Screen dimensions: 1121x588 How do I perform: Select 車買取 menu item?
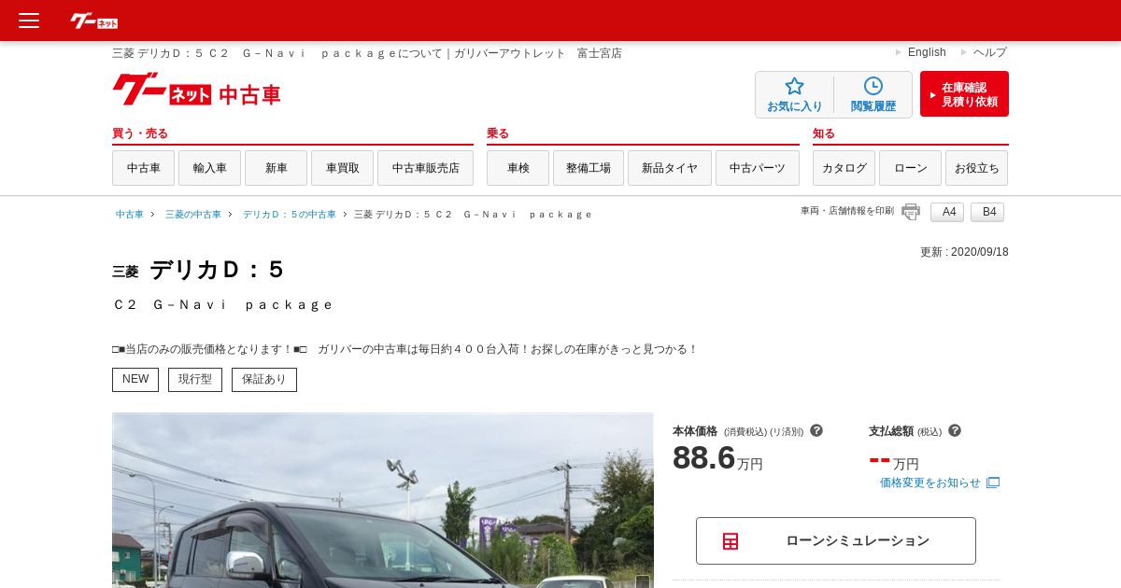342,168
